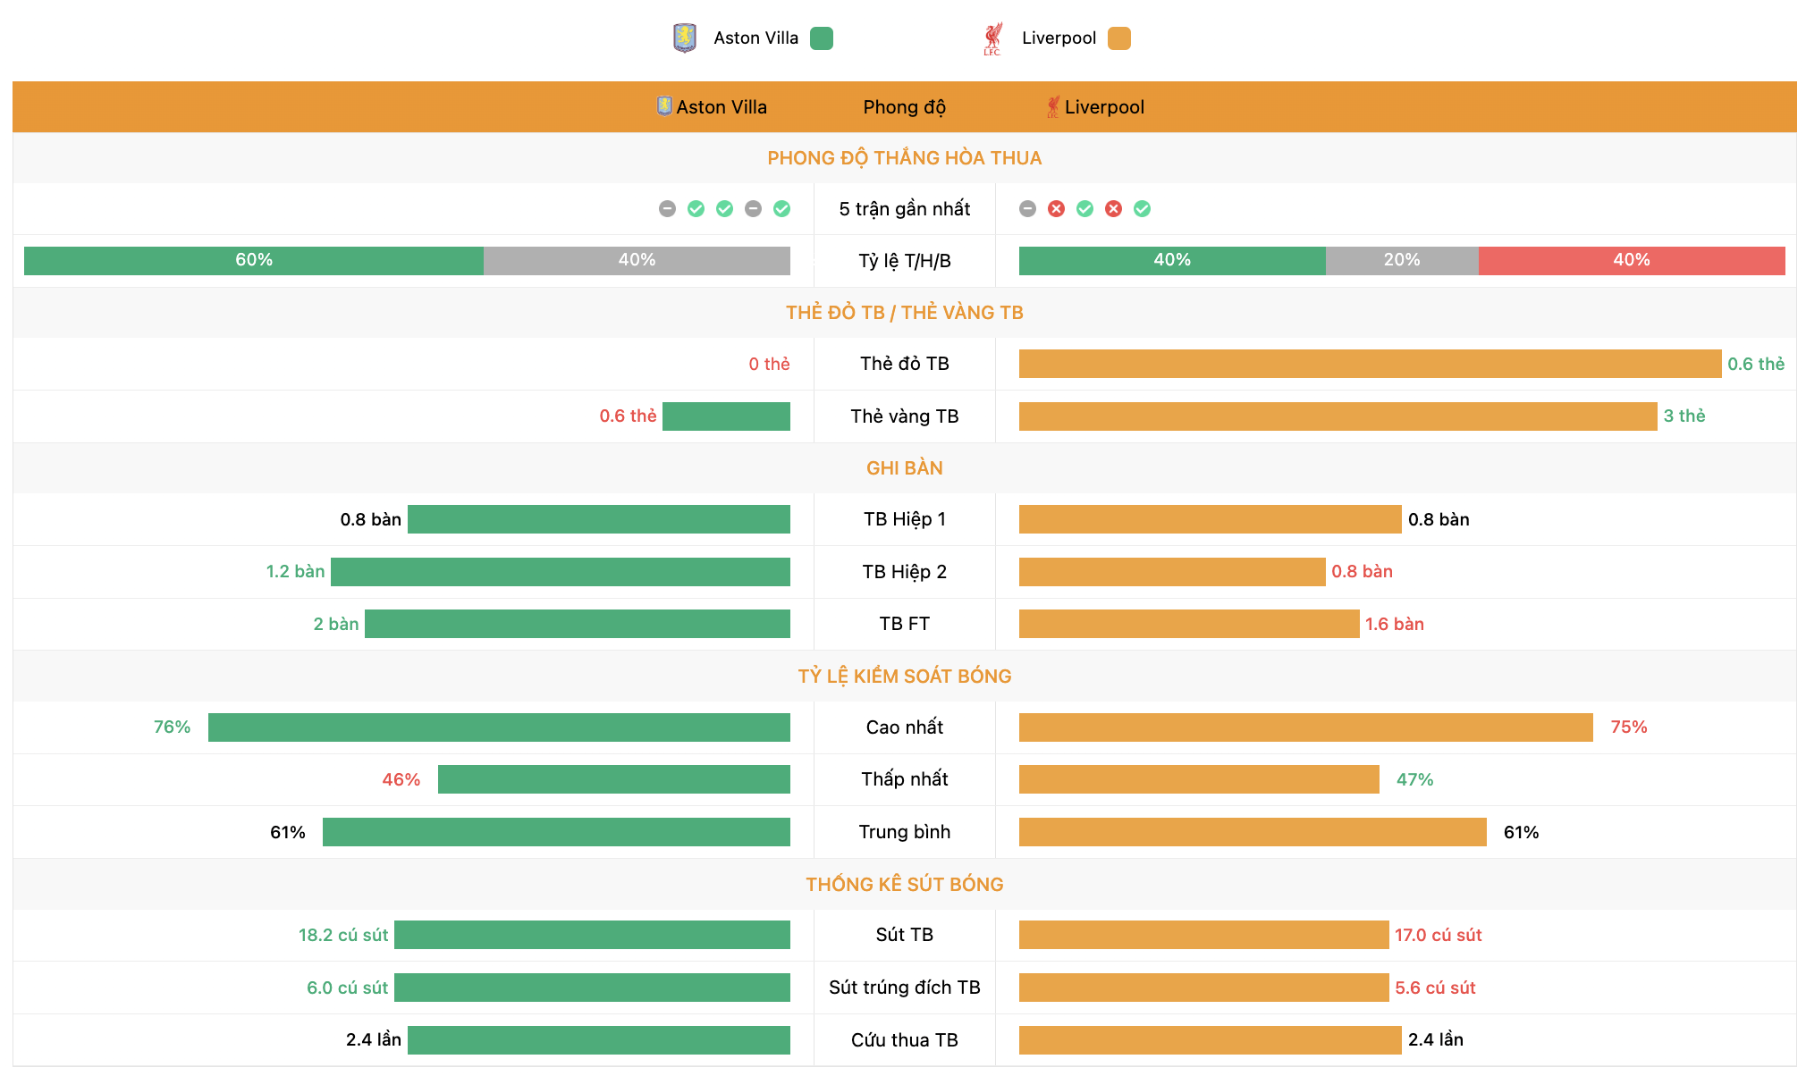
Task: Click the PHONG ĐỘ THẮNG HÒA THUA section title
Action: pyautogui.click(x=904, y=158)
